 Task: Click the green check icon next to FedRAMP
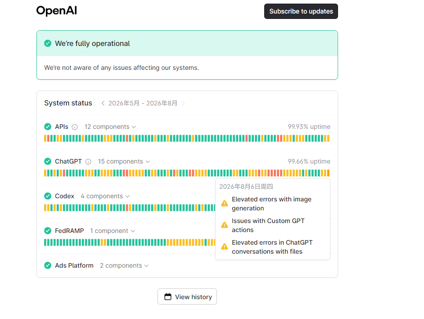[48, 231]
